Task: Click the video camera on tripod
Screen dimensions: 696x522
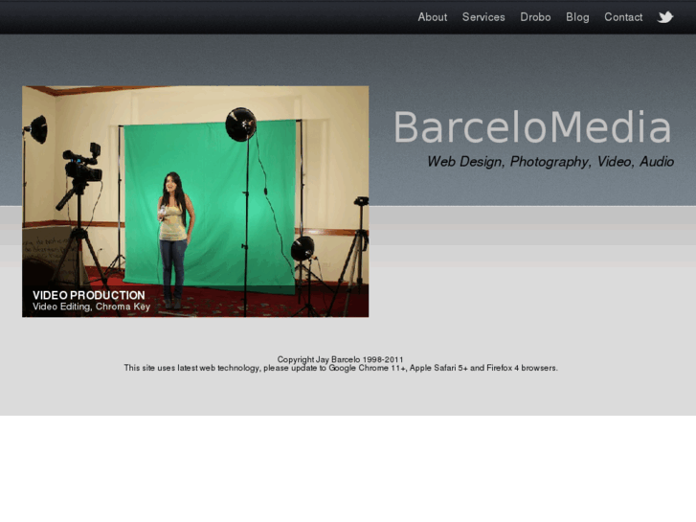Action: tap(82, 166)
